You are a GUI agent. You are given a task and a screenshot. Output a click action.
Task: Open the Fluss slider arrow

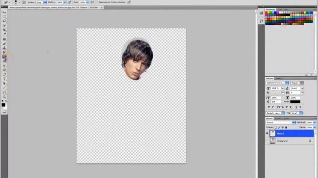[x=87, y=2]
